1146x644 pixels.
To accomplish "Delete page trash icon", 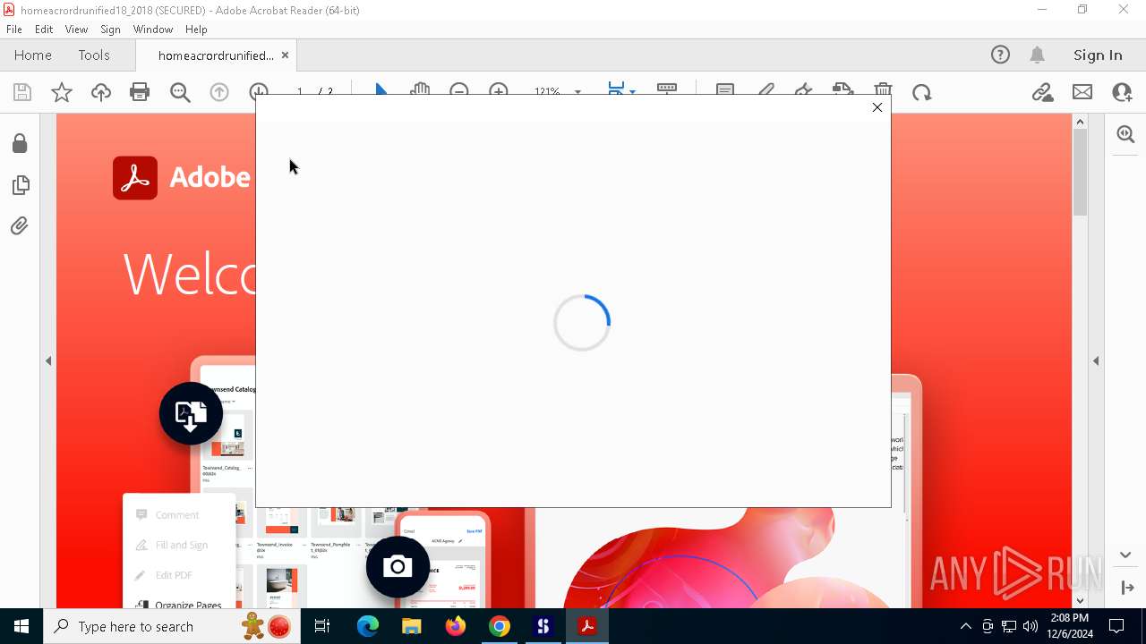I will pyautogui.click(x=883, y=90).
